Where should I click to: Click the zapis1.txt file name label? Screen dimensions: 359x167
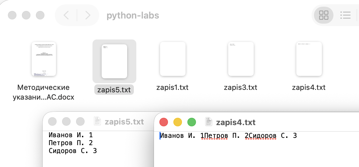(173, 87)
